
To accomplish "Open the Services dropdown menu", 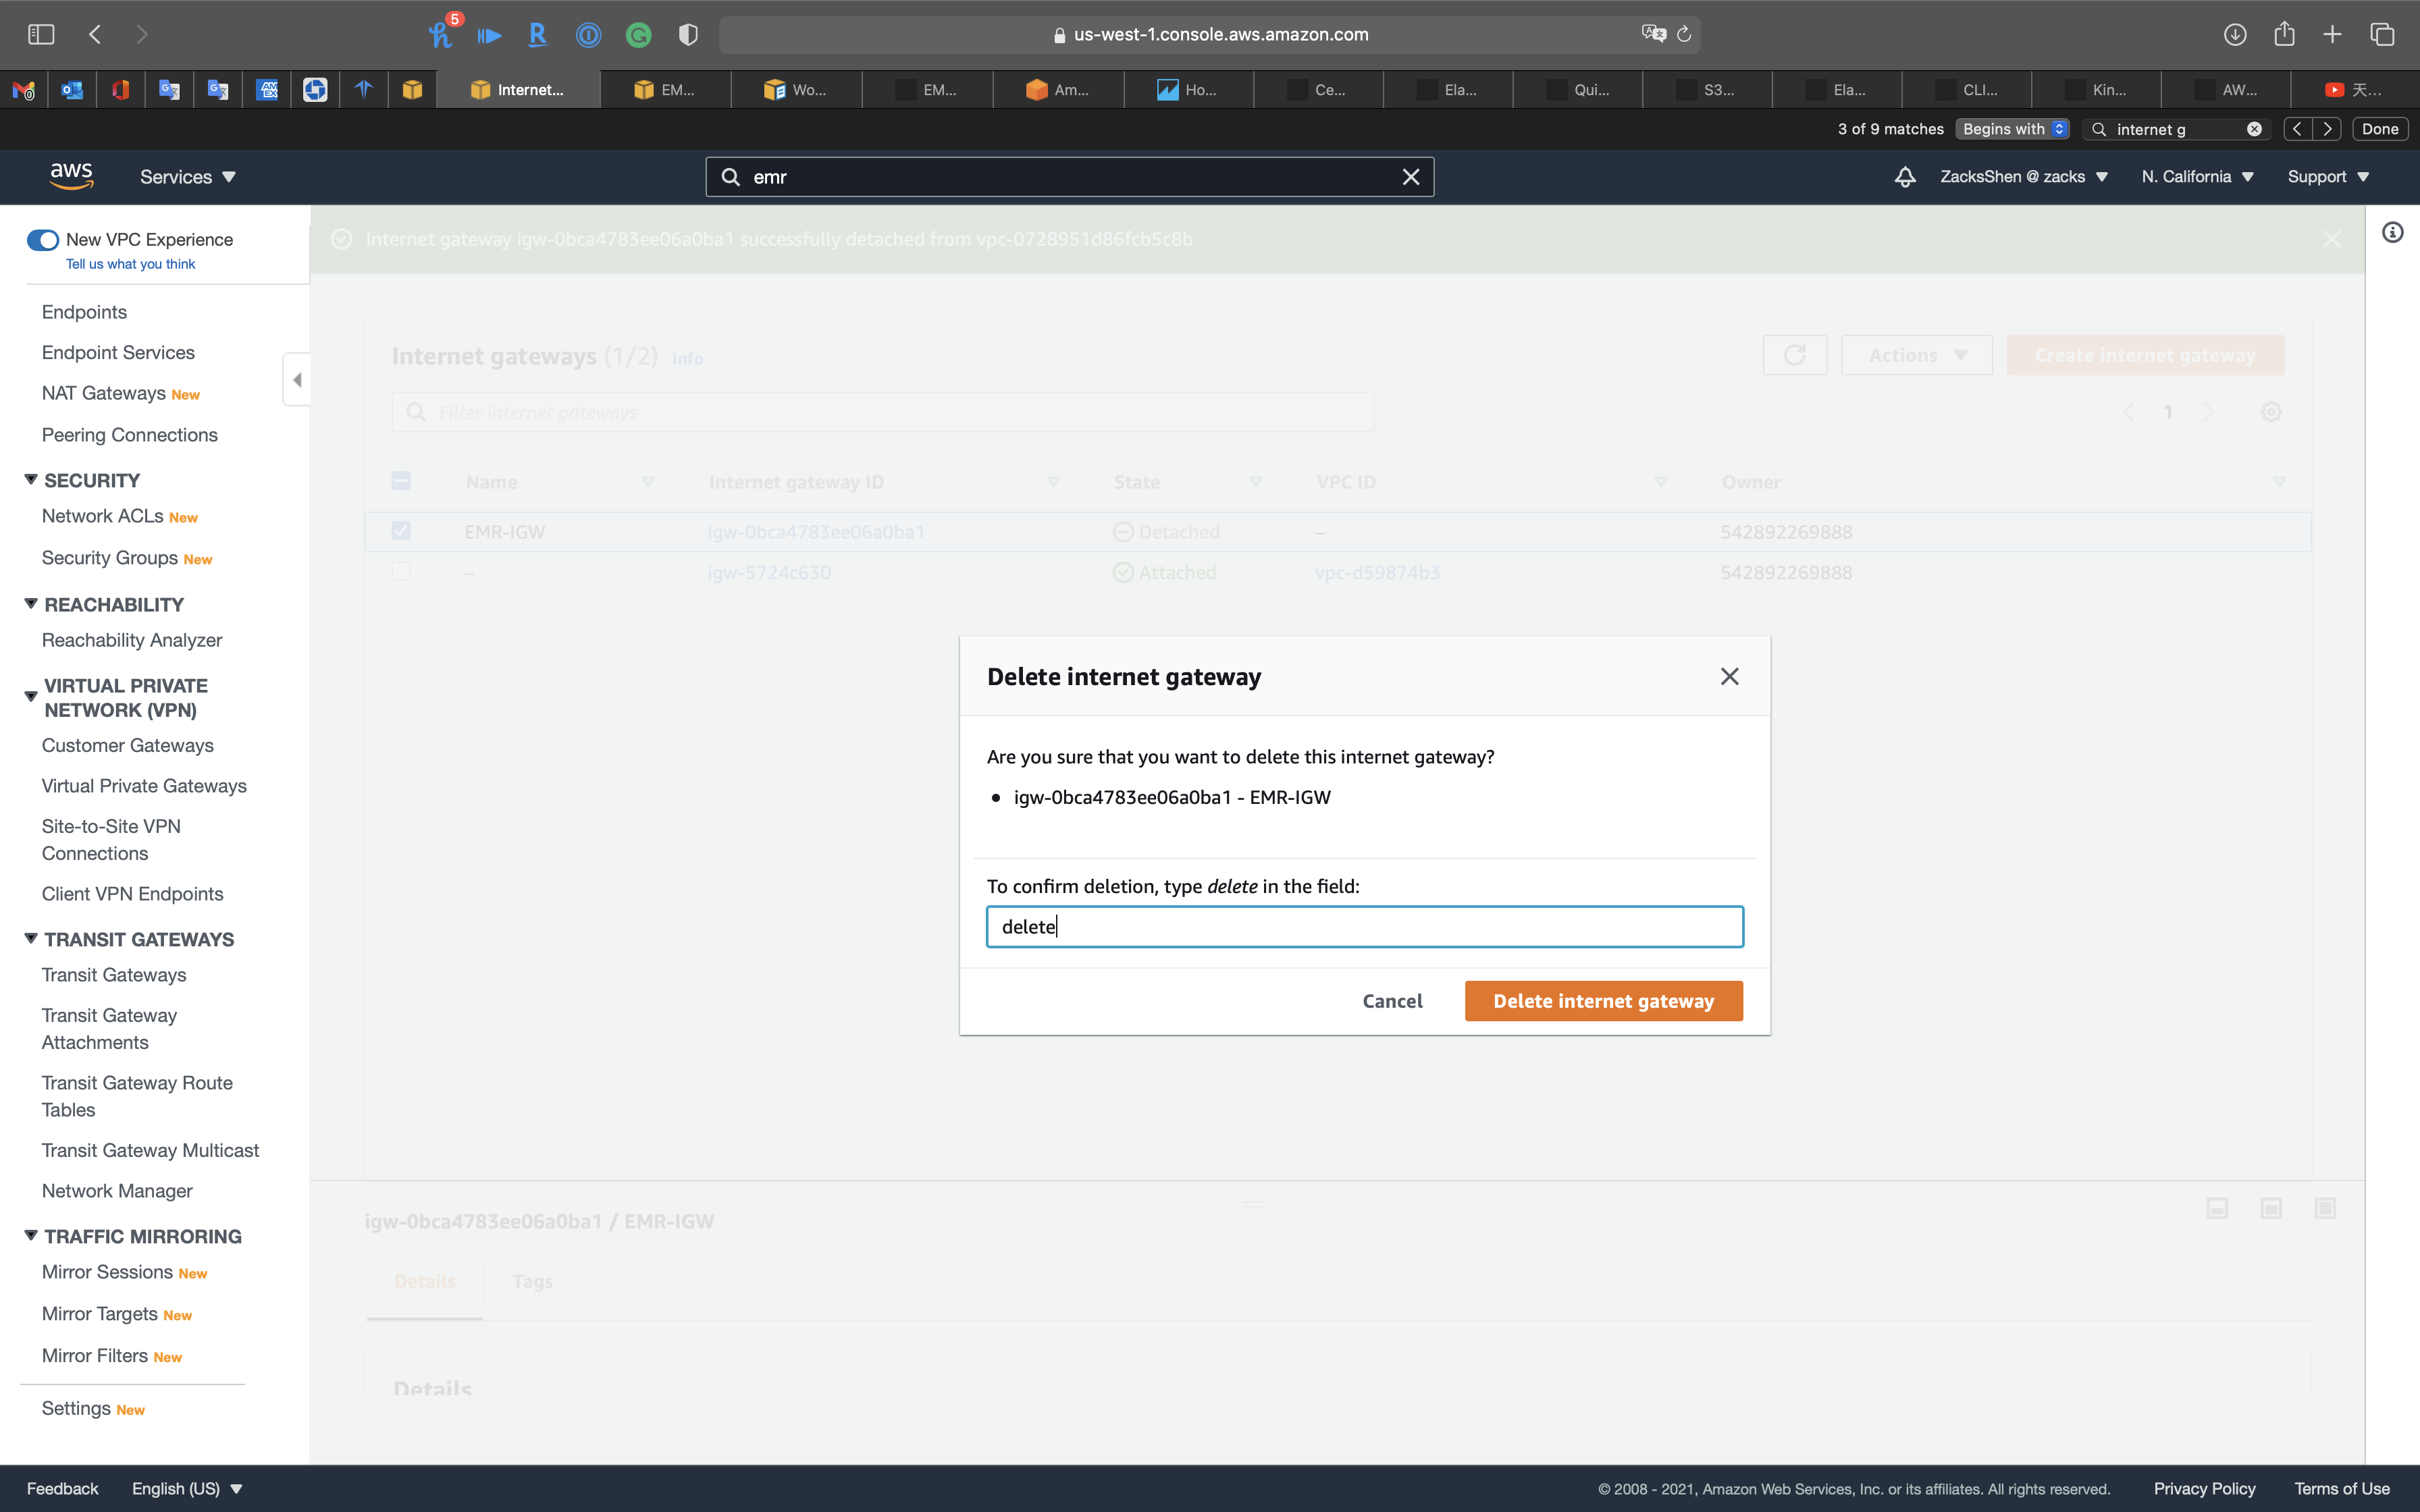I will pos(188,177).
